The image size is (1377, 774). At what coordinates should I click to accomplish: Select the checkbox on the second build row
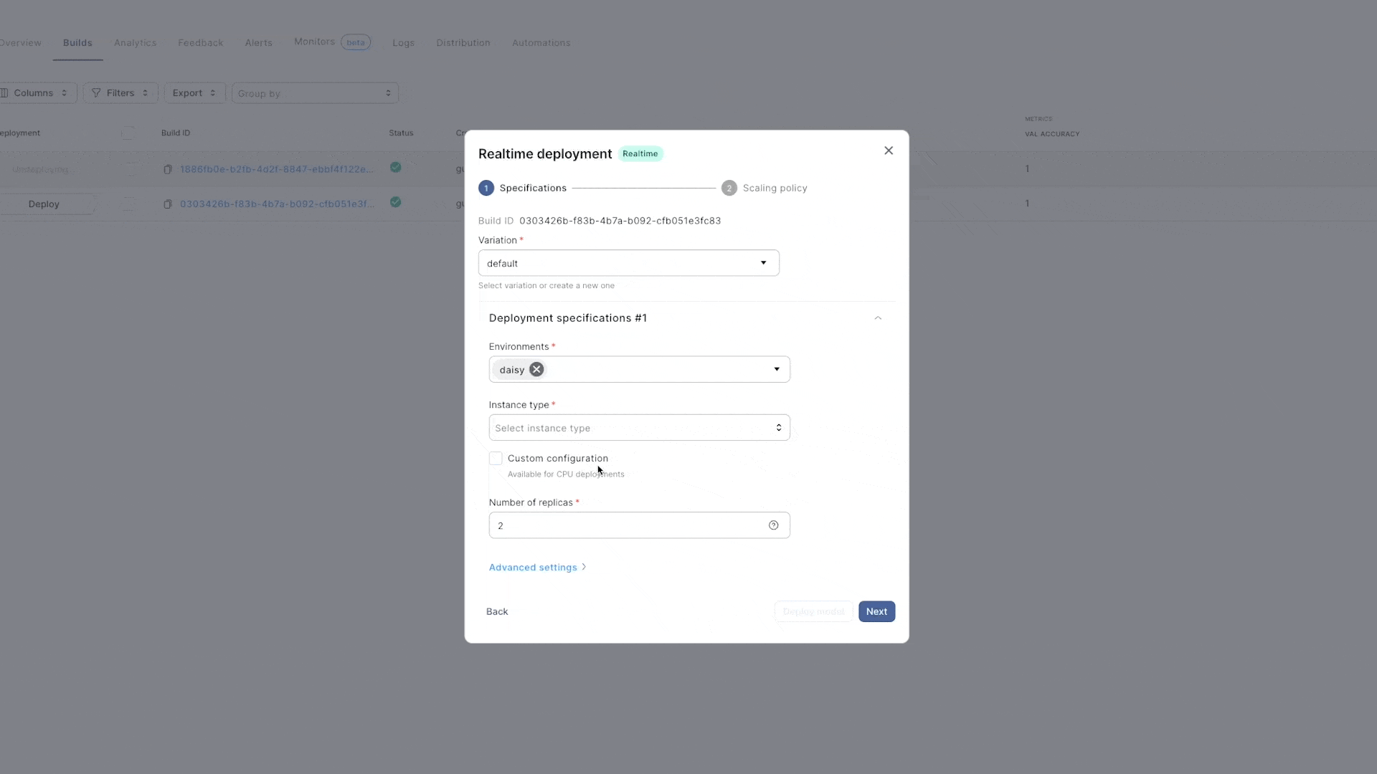pos(128,204)
